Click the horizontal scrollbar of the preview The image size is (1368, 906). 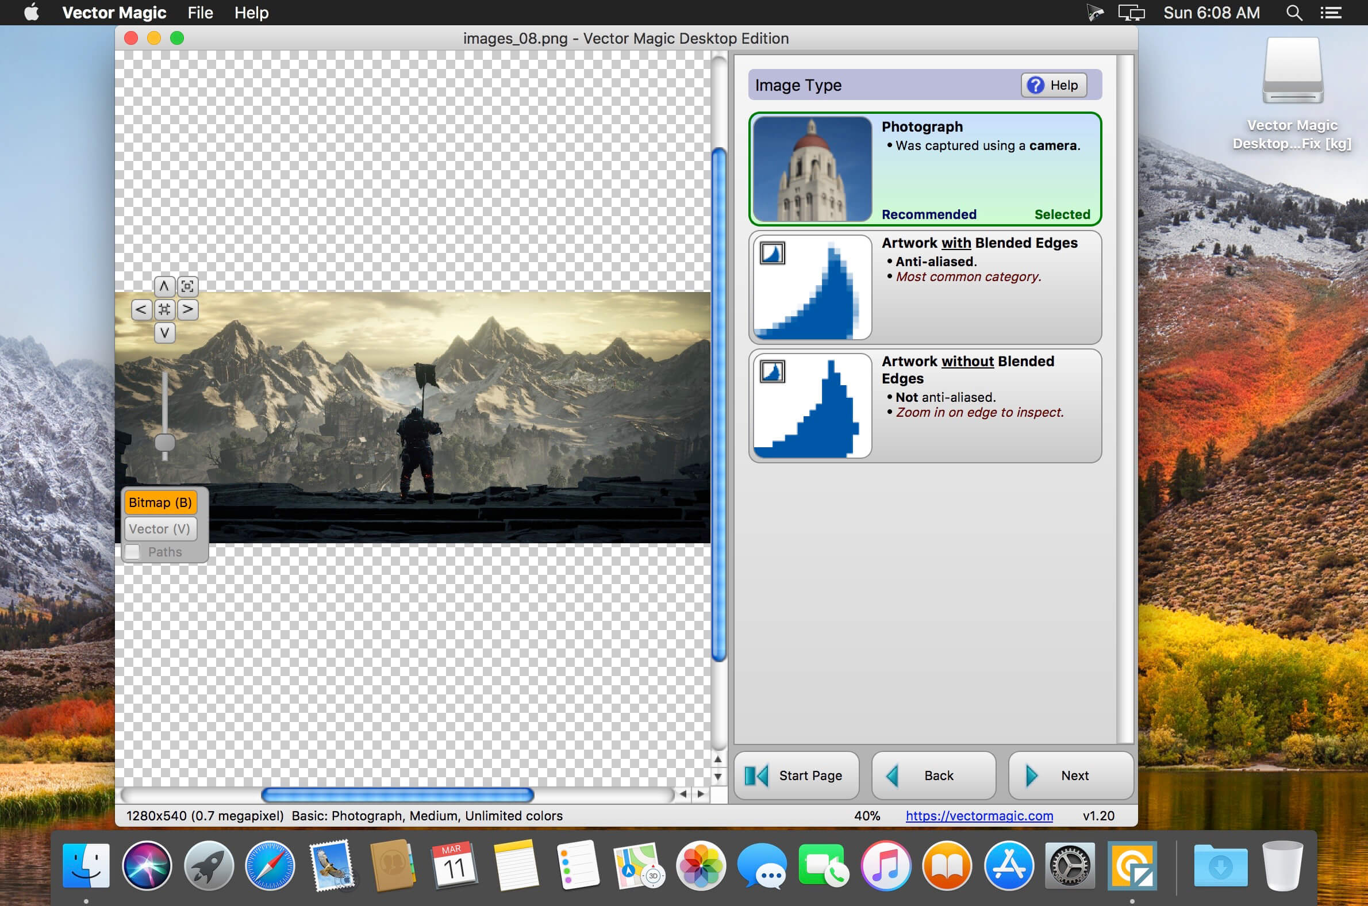pos(397,794)
